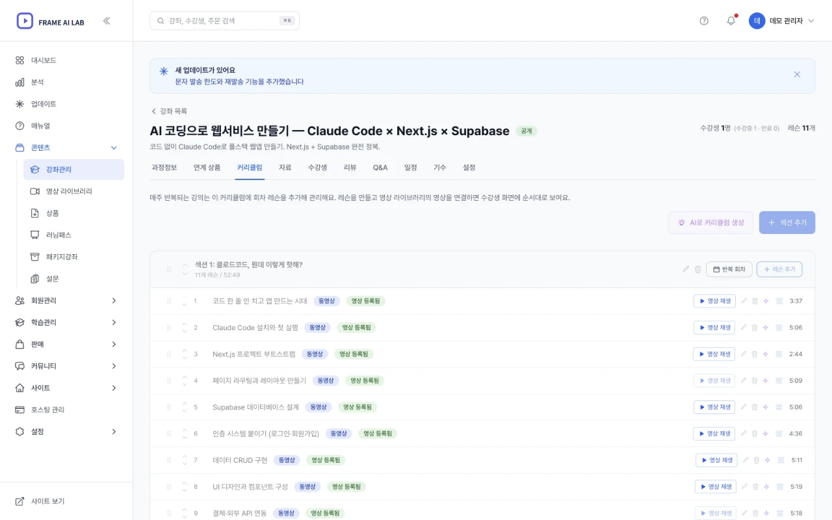Viewport: 832px width, 520px height.
Task: Dismiss the '새 업데이트가 있어요' banner
Action: (x=797, y=75)
